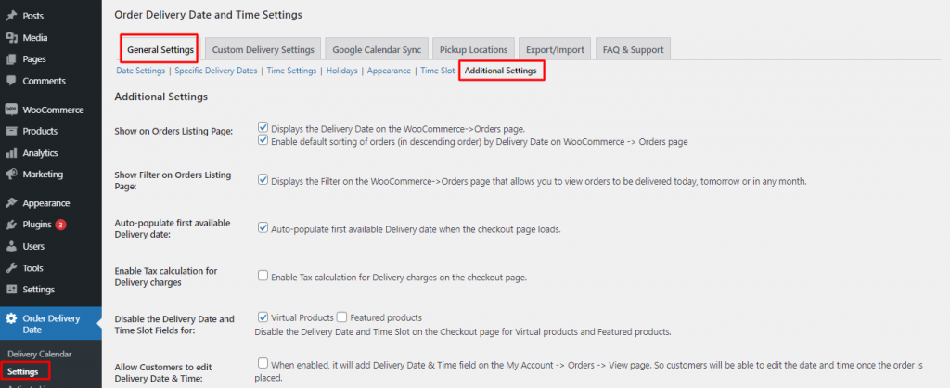Open the Holidays link

point(341,71)
